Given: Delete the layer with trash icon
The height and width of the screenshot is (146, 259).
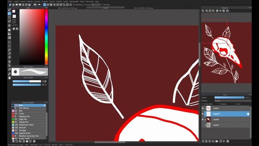Looking at the screenshot, I should [x=228, y=141].
